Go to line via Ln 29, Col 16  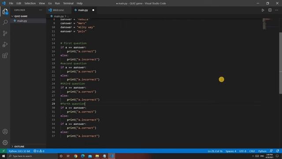[215, 151]
